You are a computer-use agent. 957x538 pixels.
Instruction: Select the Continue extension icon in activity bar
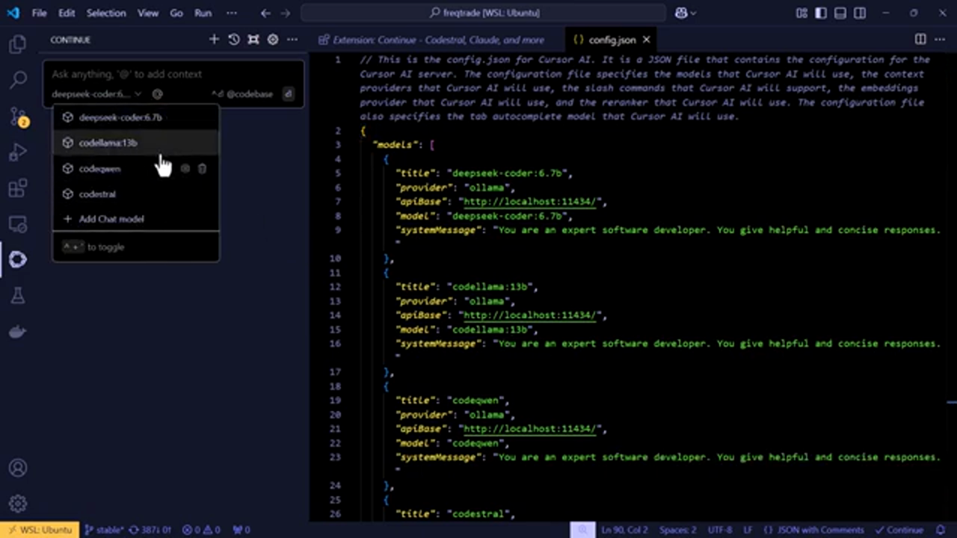pos(18,259)
